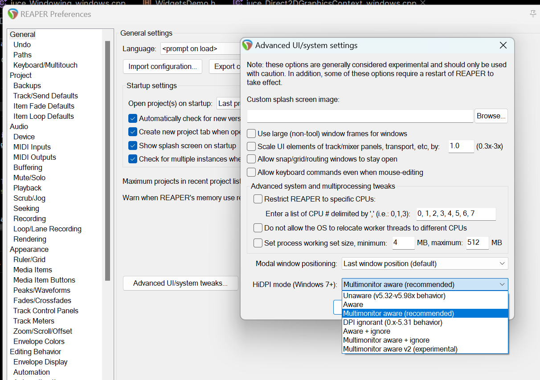Screen dimensions: 540x380
Task: Click the Custom splash screen image field
Action: pos(360,116)
